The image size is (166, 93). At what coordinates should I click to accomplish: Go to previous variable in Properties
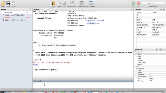click(x=160, y=49)
